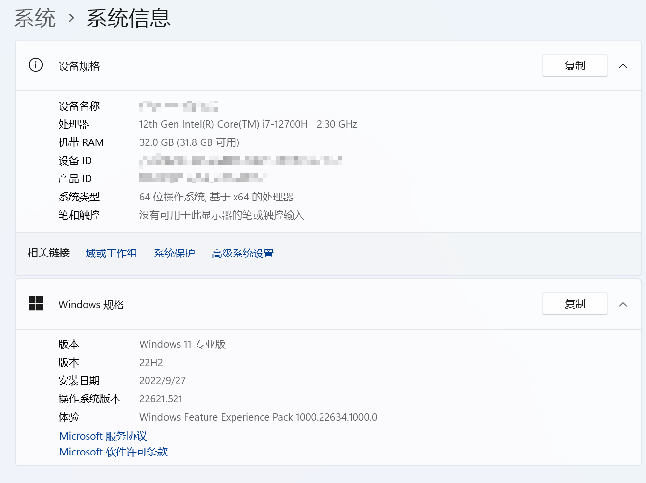
Task: Open Microsoft 服务协议
Action: [x=103, y=436]
